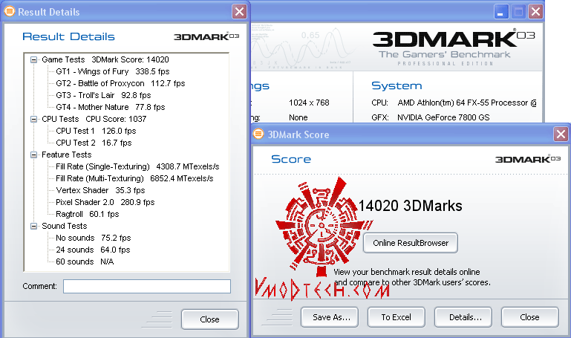Select the Sound Tests heading row
571x338 pixels.
pyautogui.click(x=64, y=226)
